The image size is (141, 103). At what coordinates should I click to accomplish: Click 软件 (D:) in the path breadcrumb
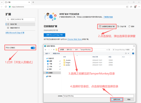[x=69, y=49]
